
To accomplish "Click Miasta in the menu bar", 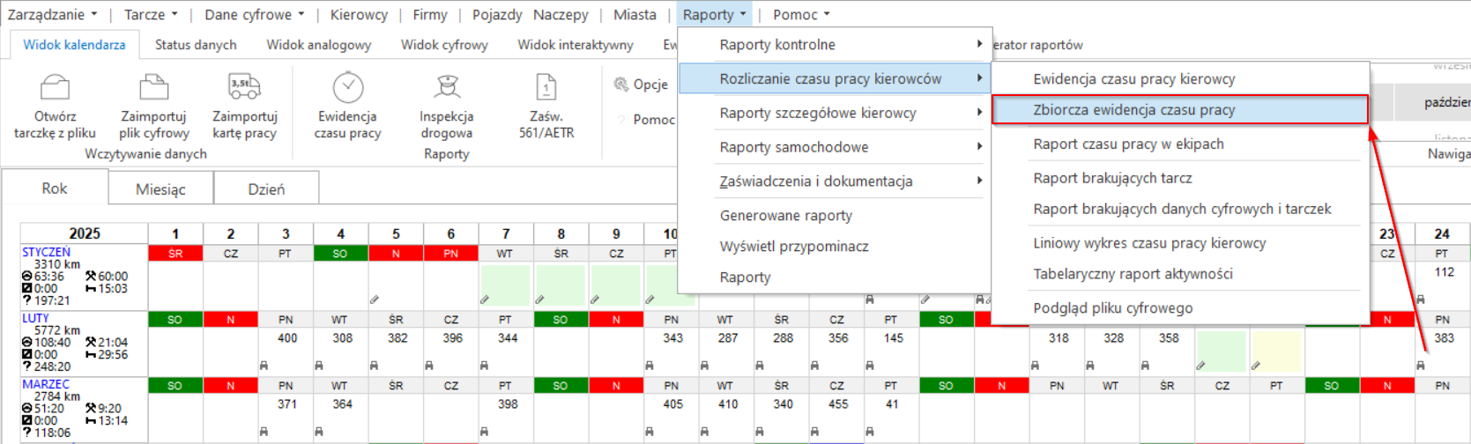I will point(635,14).
